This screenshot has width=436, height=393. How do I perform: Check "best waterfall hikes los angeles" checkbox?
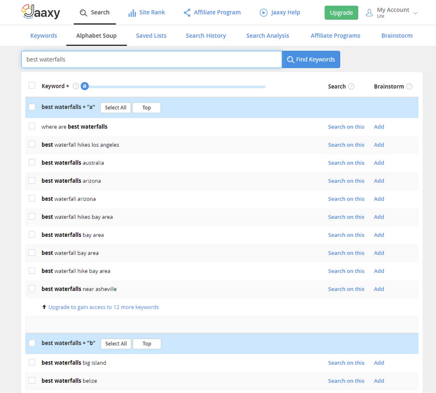32,144
